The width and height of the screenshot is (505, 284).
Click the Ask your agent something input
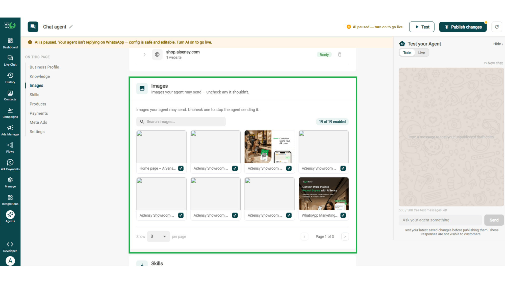(440, 220)
